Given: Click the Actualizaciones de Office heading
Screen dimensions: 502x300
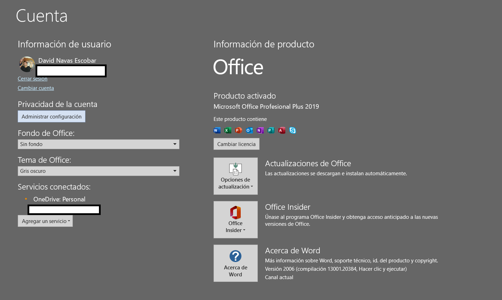Looking at the screenshot, I should click(x=308, y=163).
